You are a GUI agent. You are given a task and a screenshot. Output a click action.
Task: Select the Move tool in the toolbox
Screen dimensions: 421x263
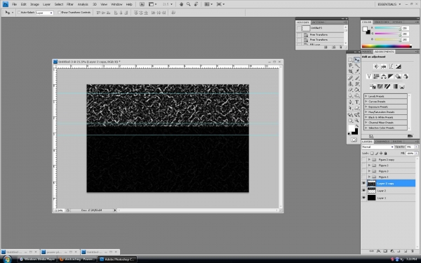[356, 60]
